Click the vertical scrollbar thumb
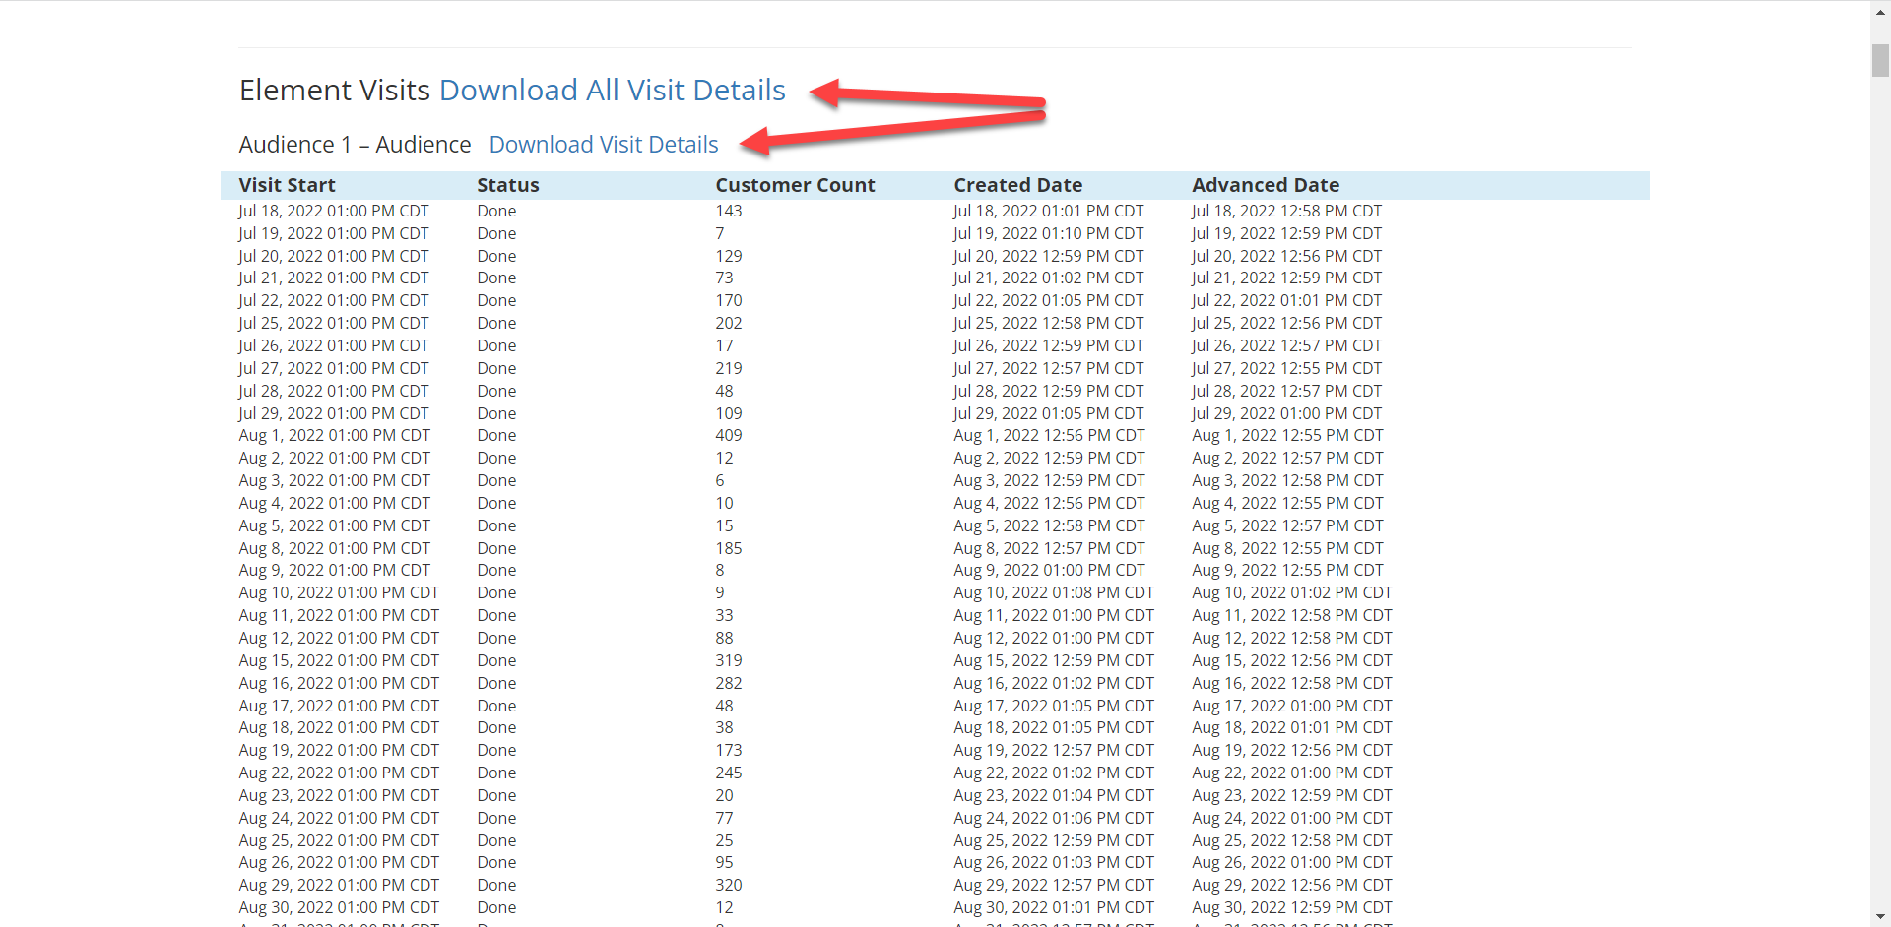This screenshot has height=927, width=1891. point(1880,59)
